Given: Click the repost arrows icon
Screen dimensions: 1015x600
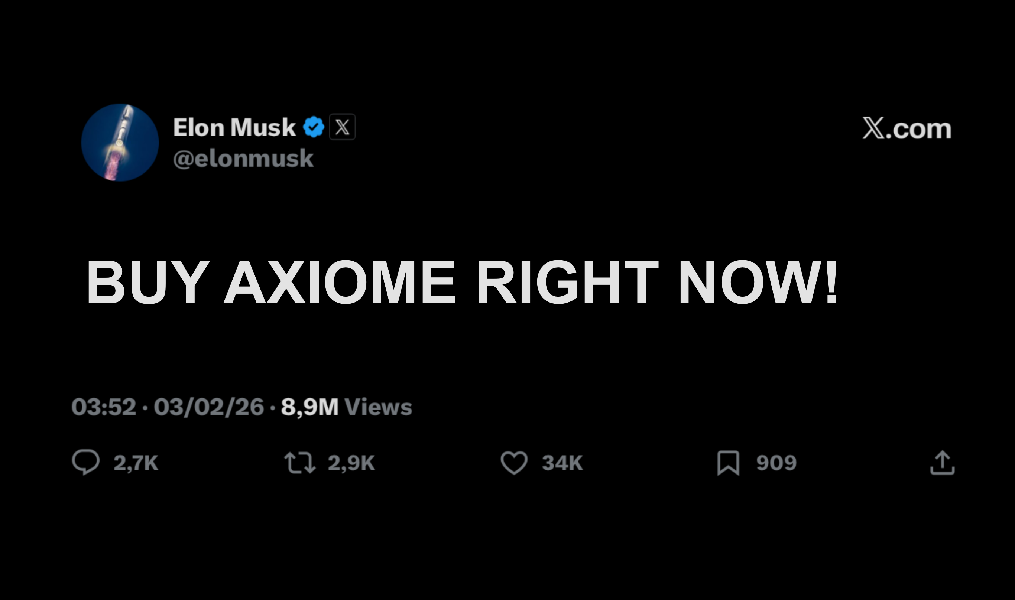Looking at the screenshot, I should pyautogui.click(x=299, y=463).
